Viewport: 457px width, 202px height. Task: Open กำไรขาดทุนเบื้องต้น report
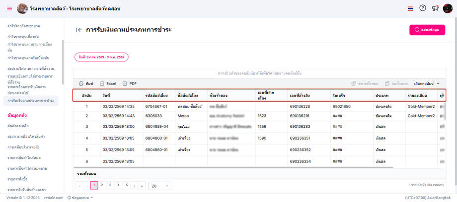23,37
